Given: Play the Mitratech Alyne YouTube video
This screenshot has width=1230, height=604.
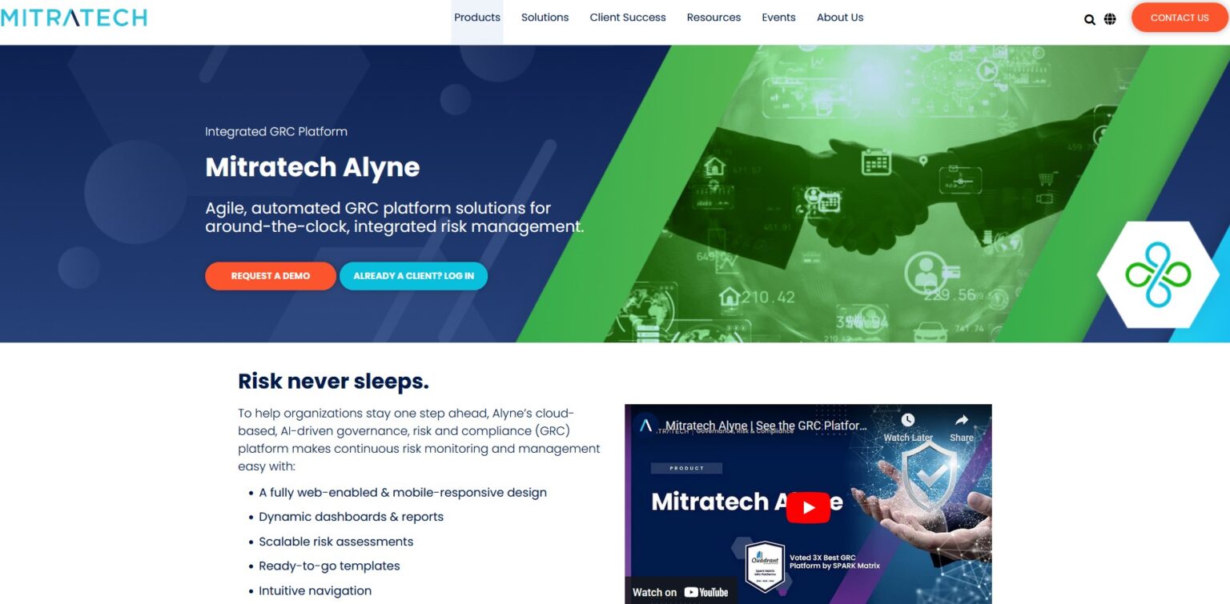Looking at the screenshot, I should (x=808, y=506).
